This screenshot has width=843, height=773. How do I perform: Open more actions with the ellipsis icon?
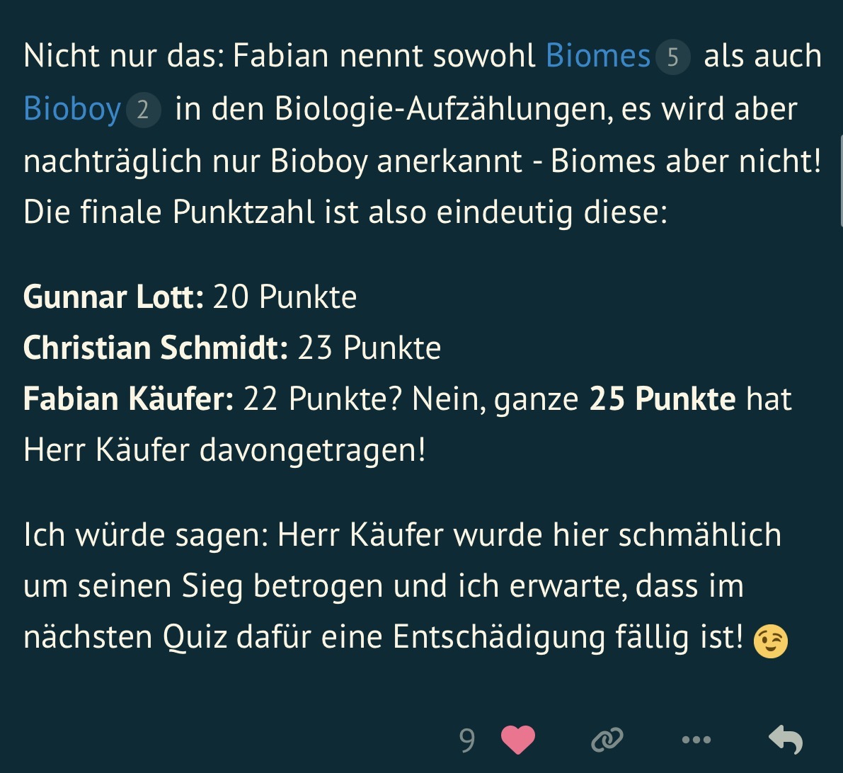coord(696,740)
